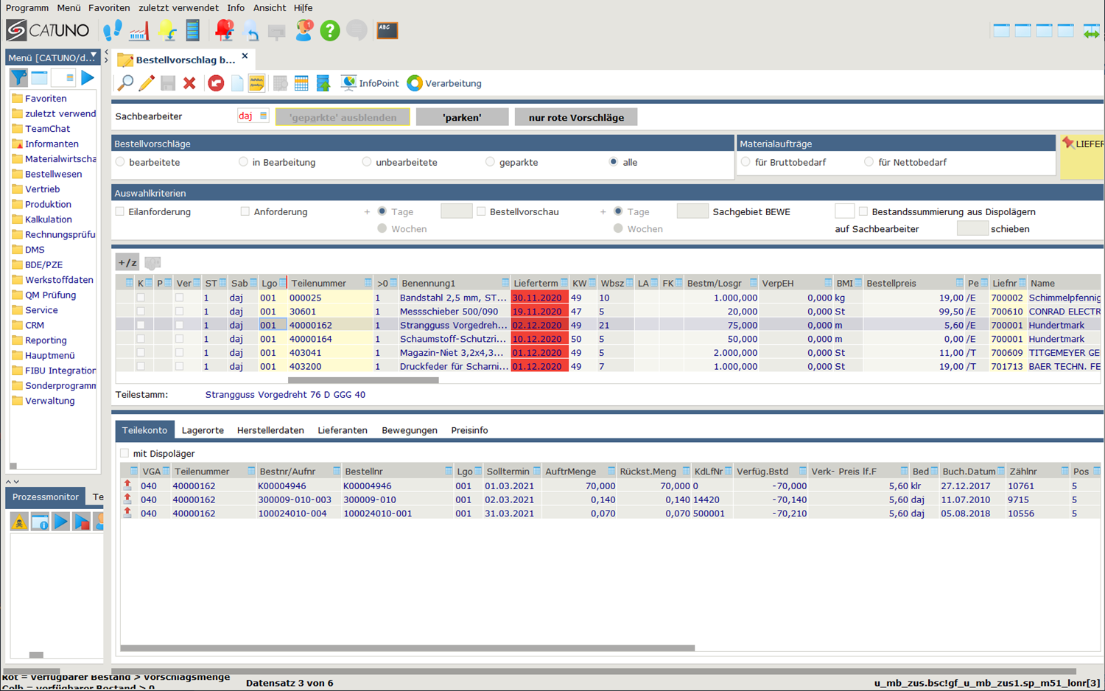Click the order table horizontal scrollbar

point(363,380)
